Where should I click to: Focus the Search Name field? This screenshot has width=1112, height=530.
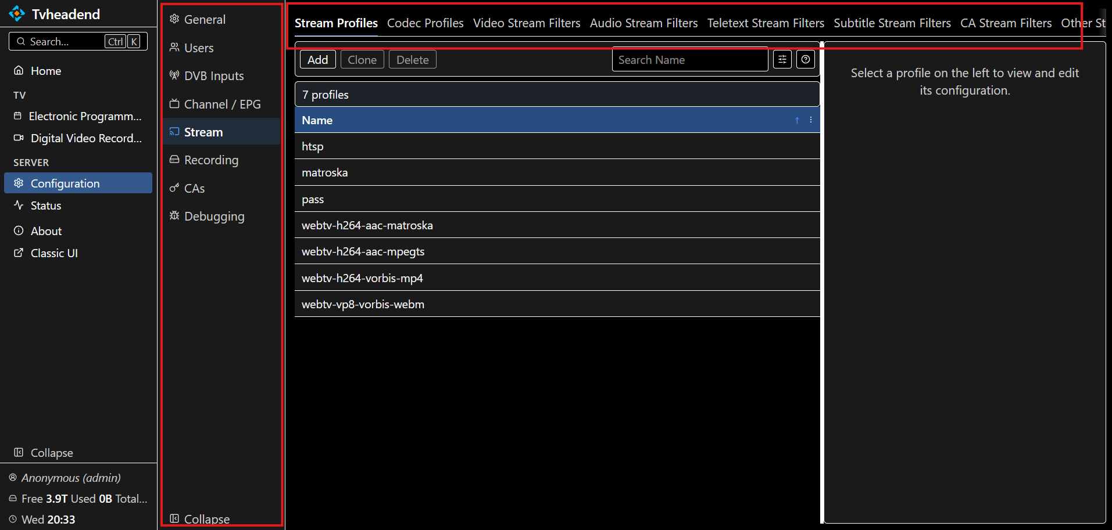[x=690, y=60]
